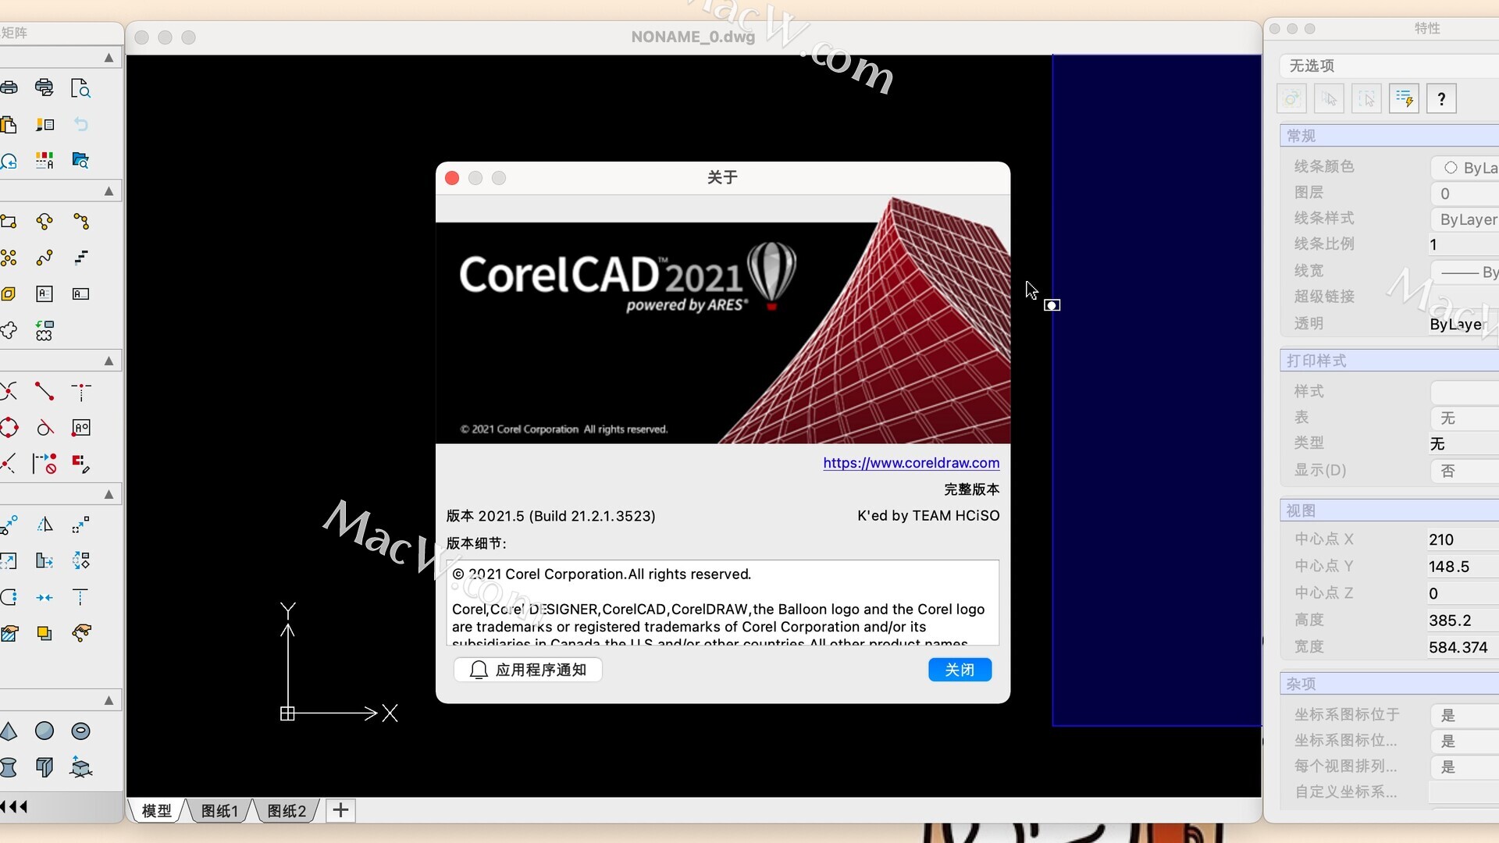Collapse the 3D solids group triangle
1499x843 pixels.
tap(109, 701)
